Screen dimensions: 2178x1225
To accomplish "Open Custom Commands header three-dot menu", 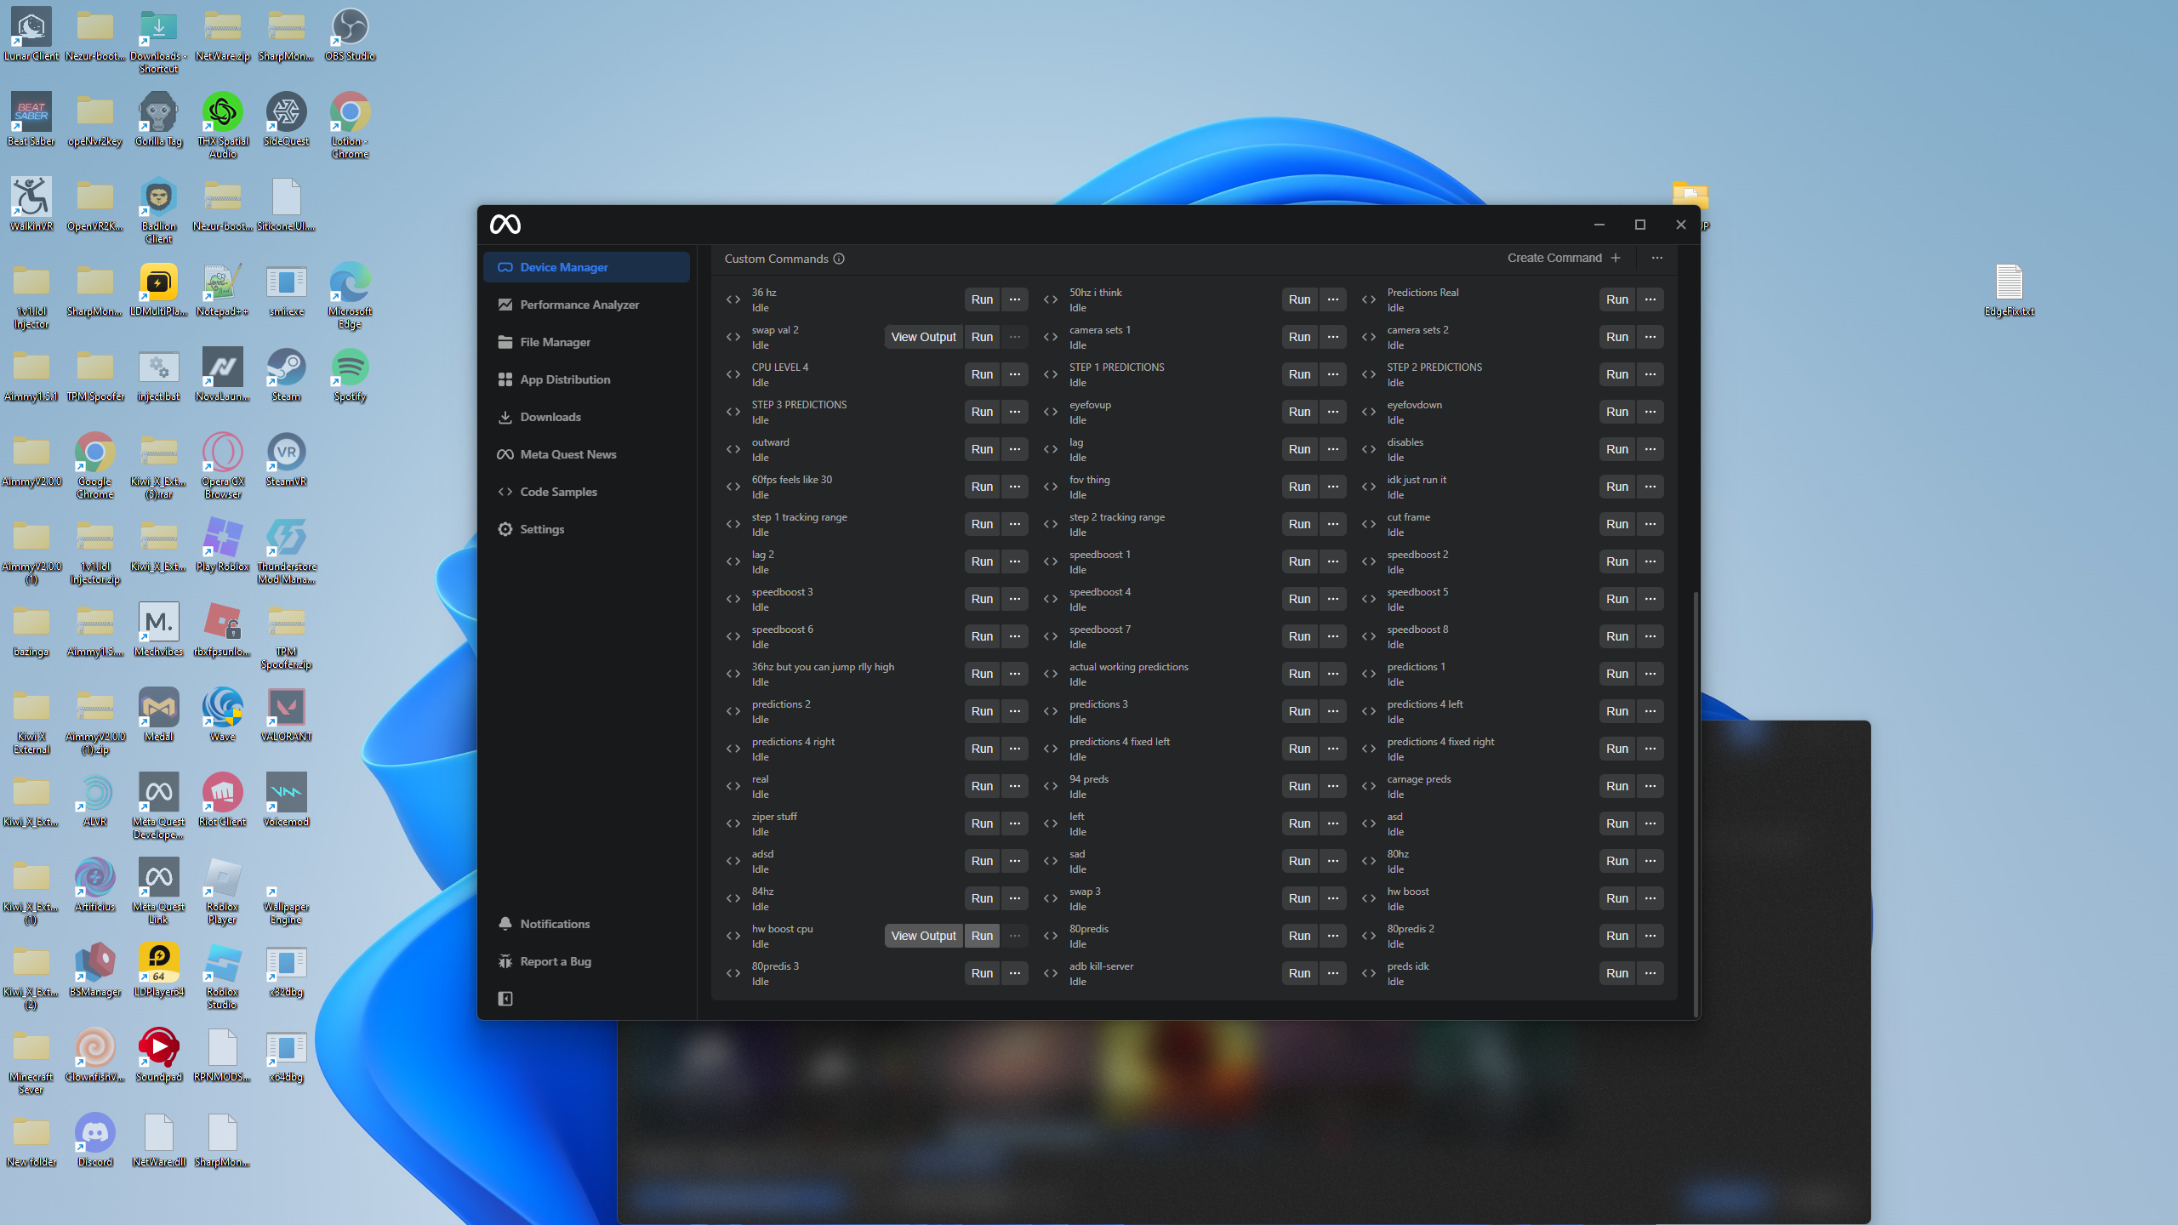I will pyautogui.click(x=1657, y=258).
